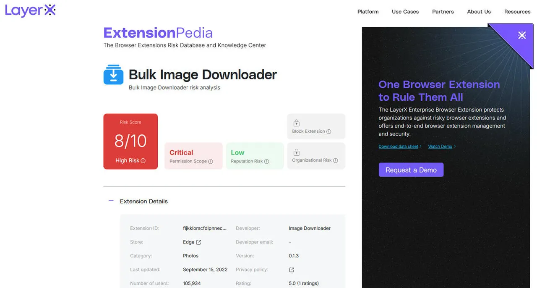Click the Block Extension info icon
The height and width of the screenshot is (288, 537).
[329, 131]
